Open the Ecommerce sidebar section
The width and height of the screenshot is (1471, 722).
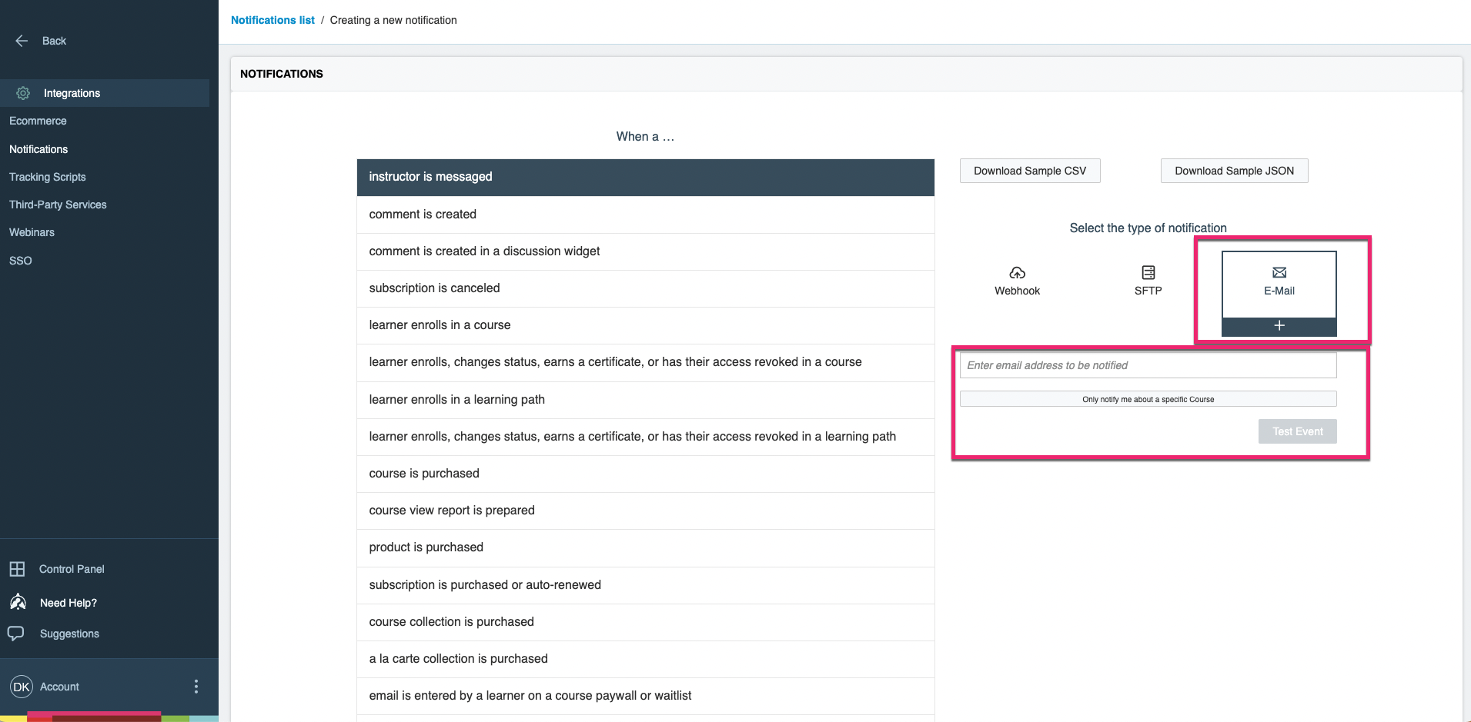tap(37, 121)
